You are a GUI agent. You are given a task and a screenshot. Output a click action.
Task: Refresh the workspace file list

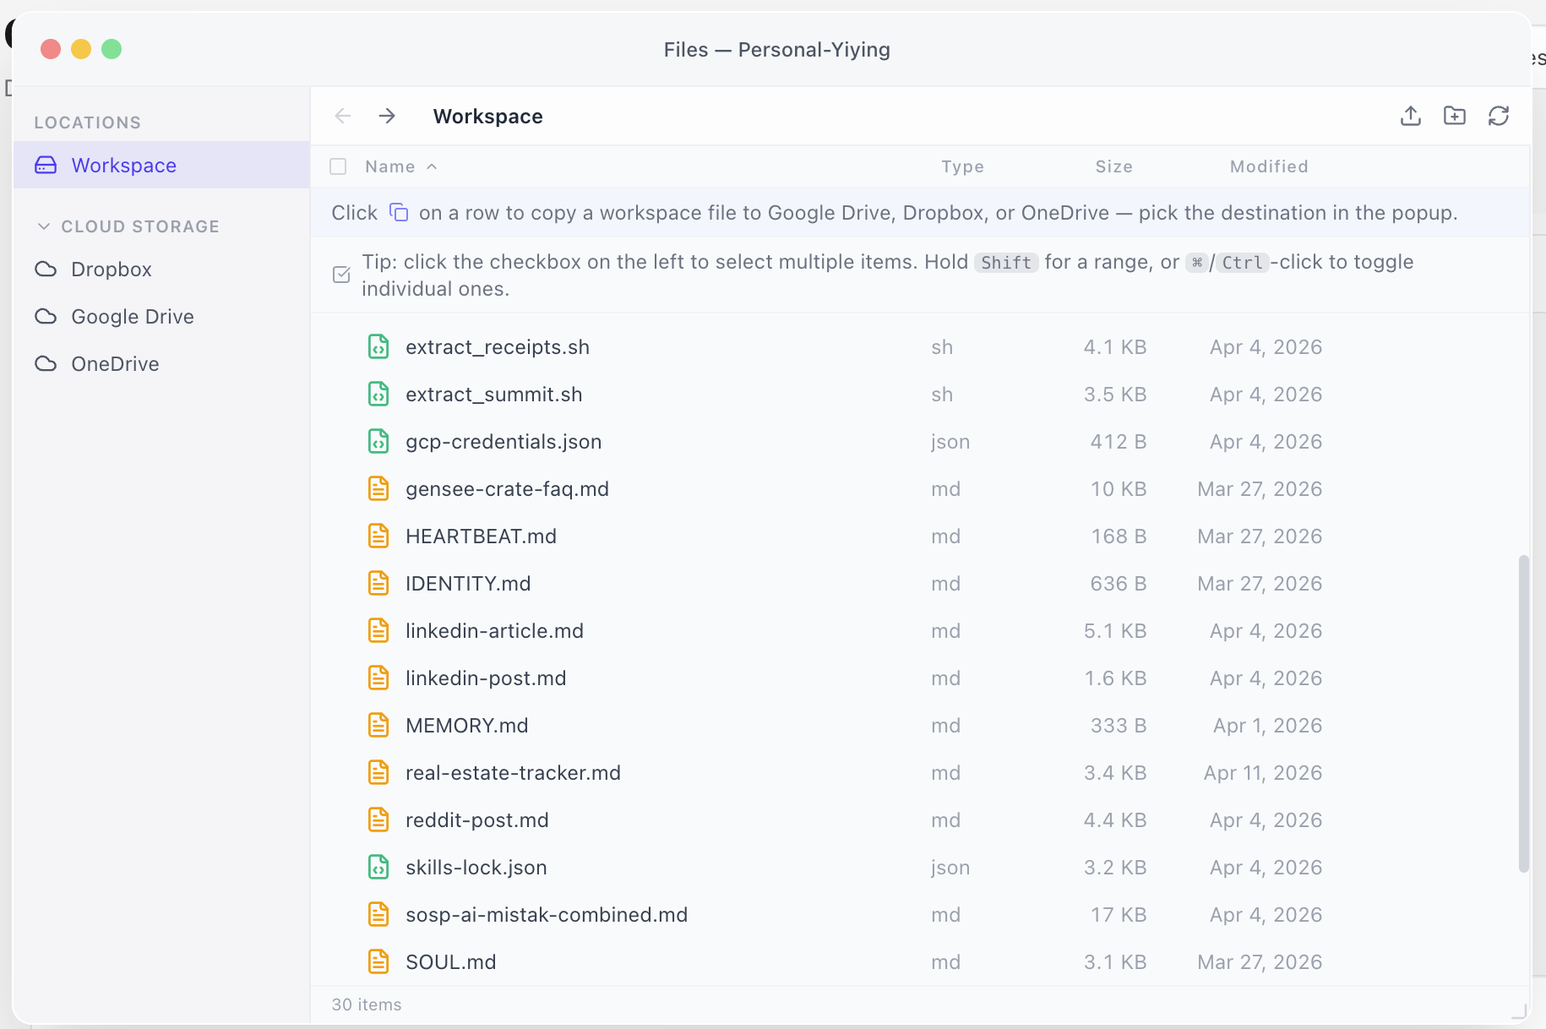(1499, 116)
